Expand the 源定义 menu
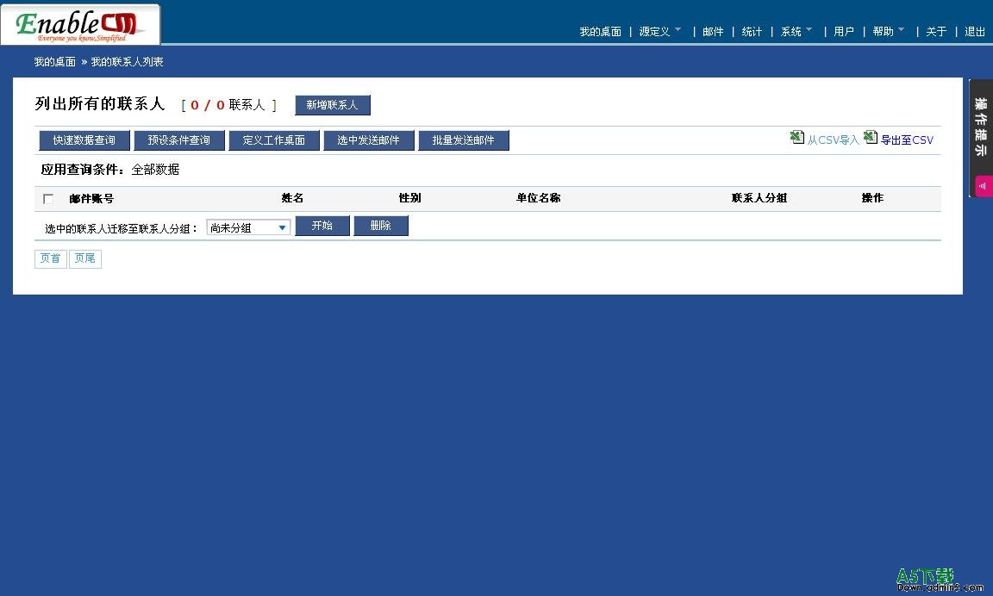 660,31
